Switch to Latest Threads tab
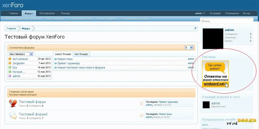The image size is (259, 129). (63, 54)
